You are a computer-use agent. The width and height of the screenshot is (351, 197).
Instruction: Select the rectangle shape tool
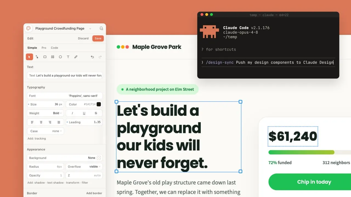click(45, 57)
